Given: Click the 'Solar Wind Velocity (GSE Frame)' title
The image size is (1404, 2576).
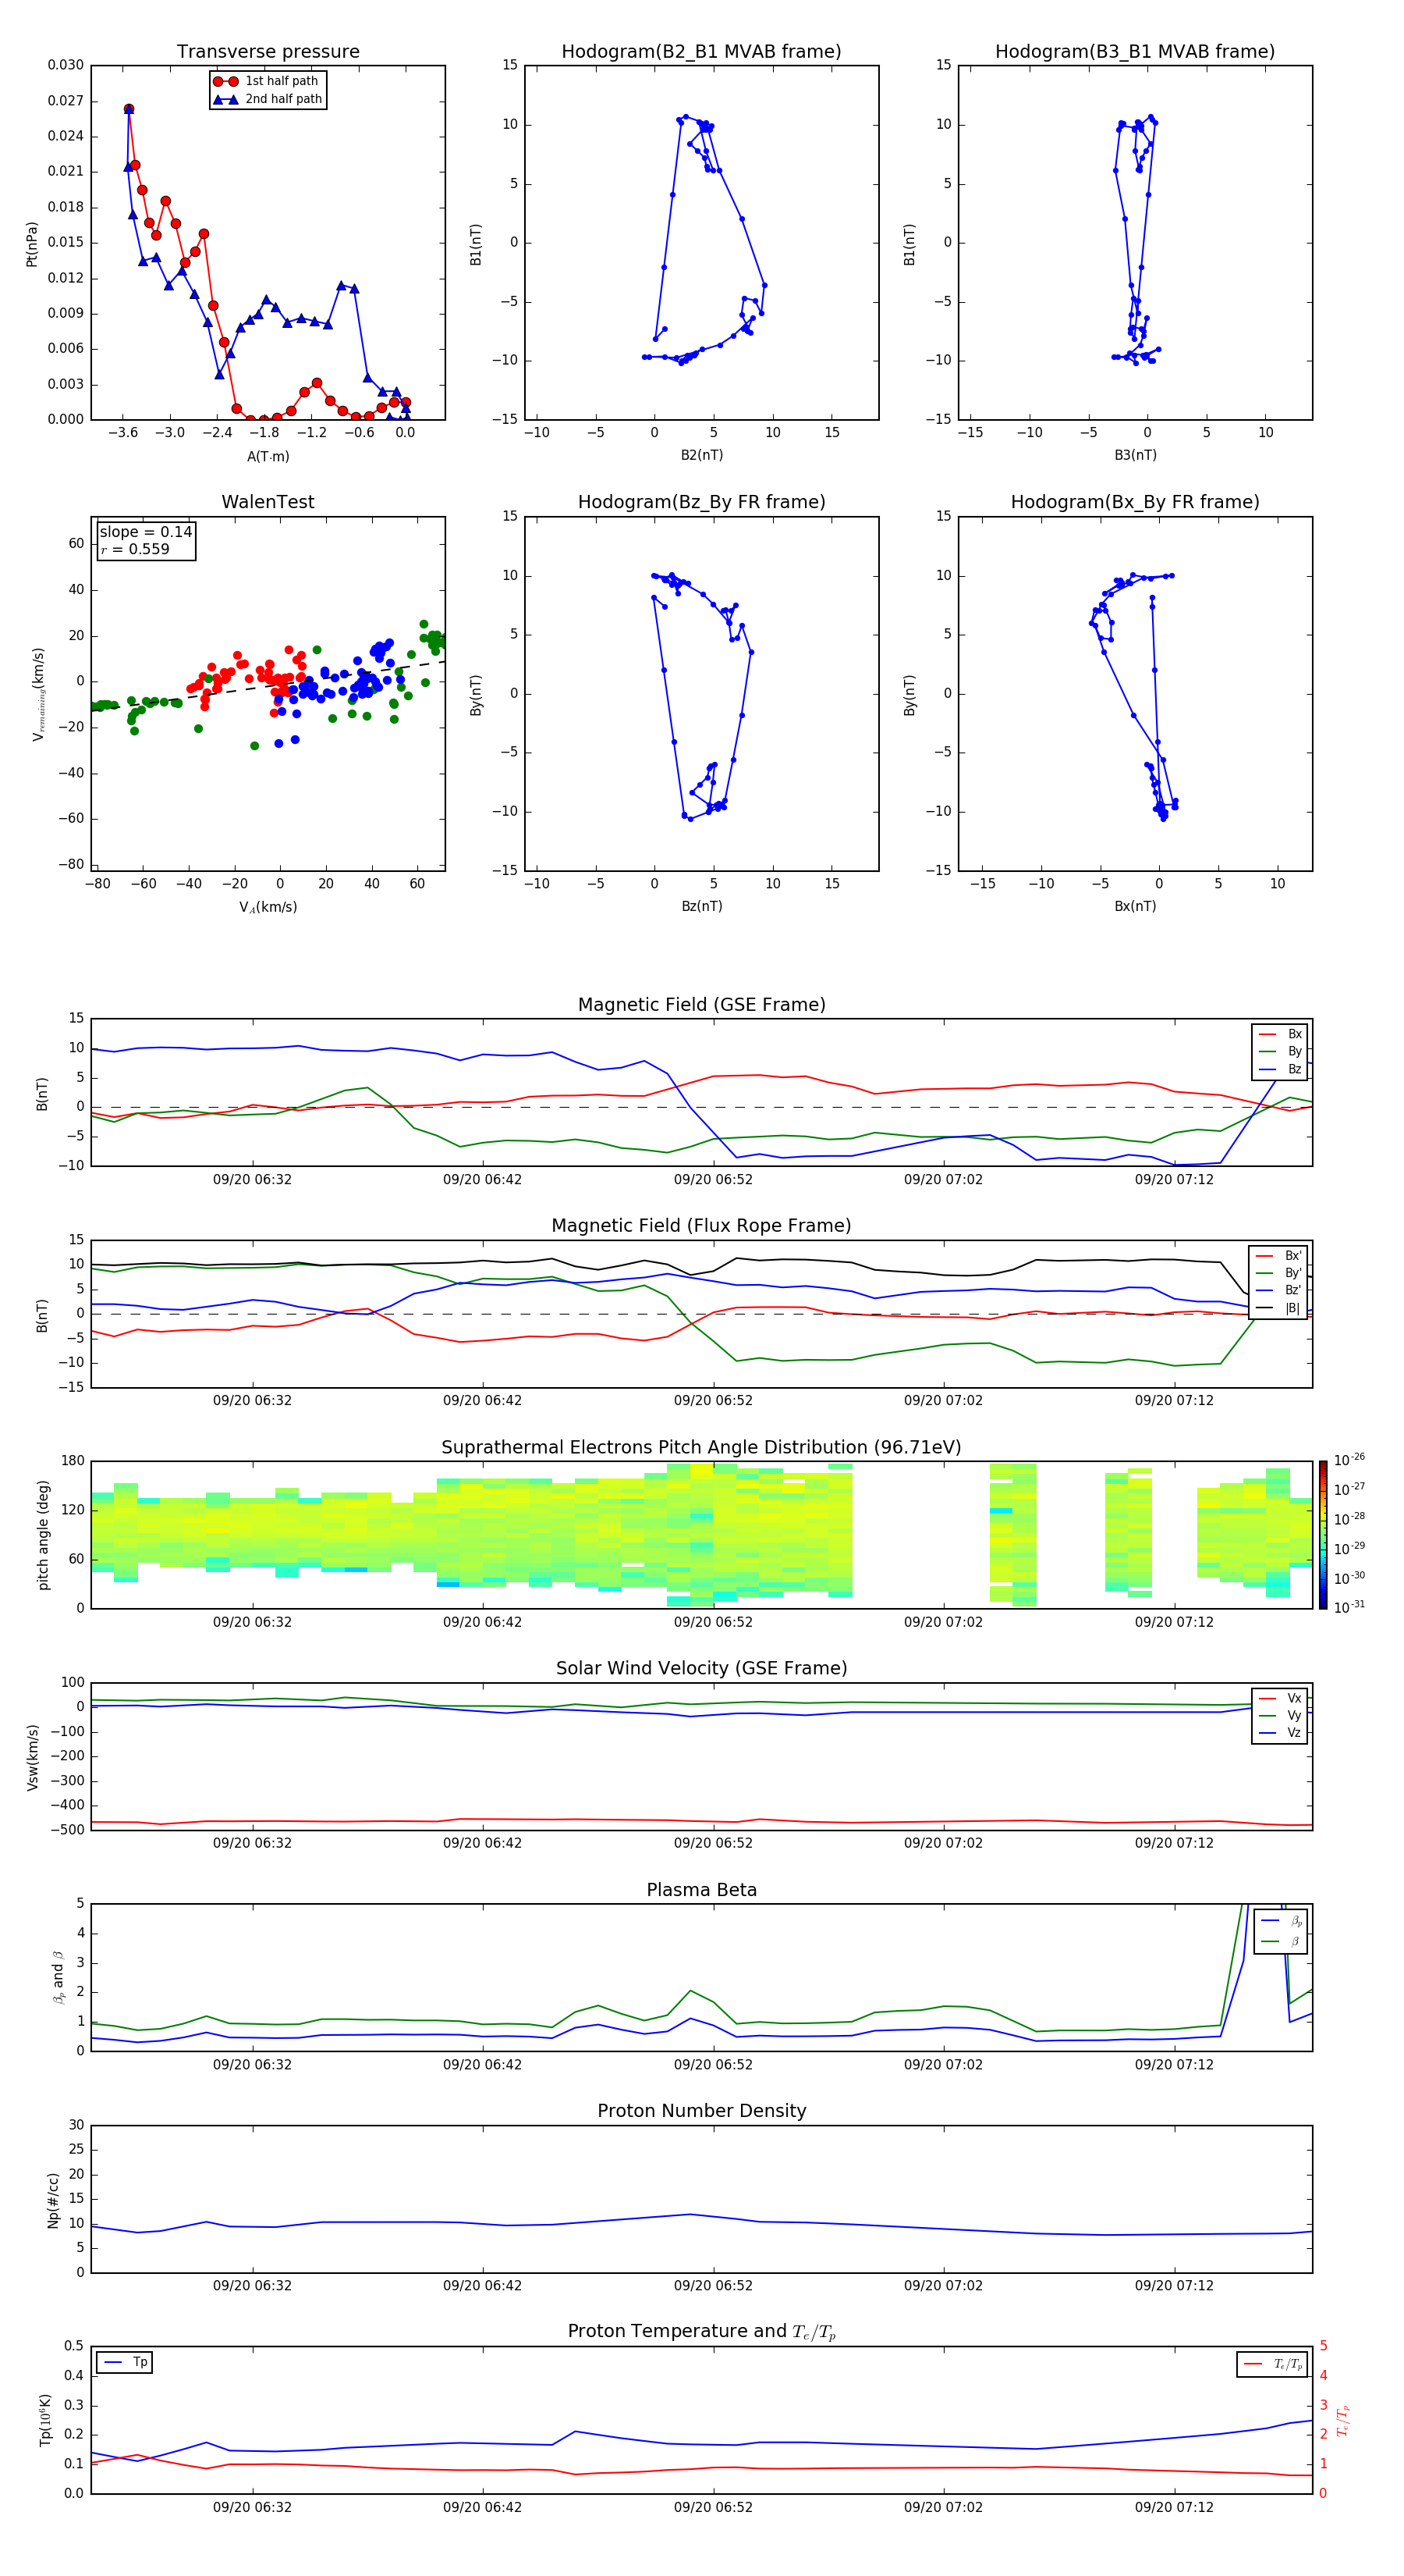Looking at the screenshot, I should 701,1669.
